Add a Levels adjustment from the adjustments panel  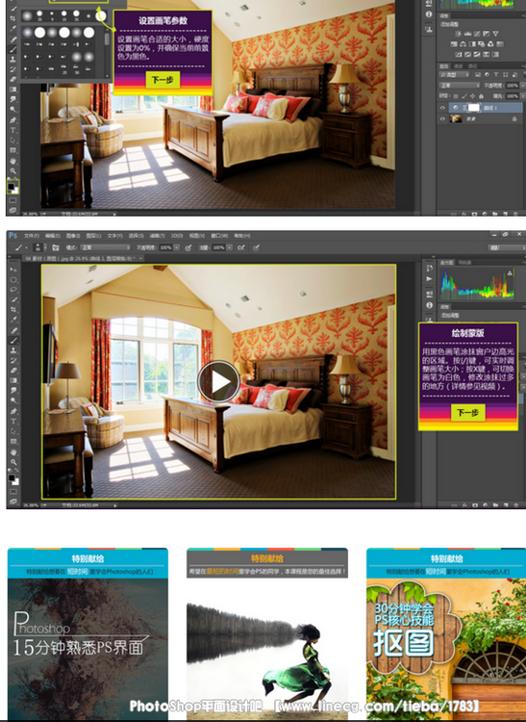click(x=467, y=34)
